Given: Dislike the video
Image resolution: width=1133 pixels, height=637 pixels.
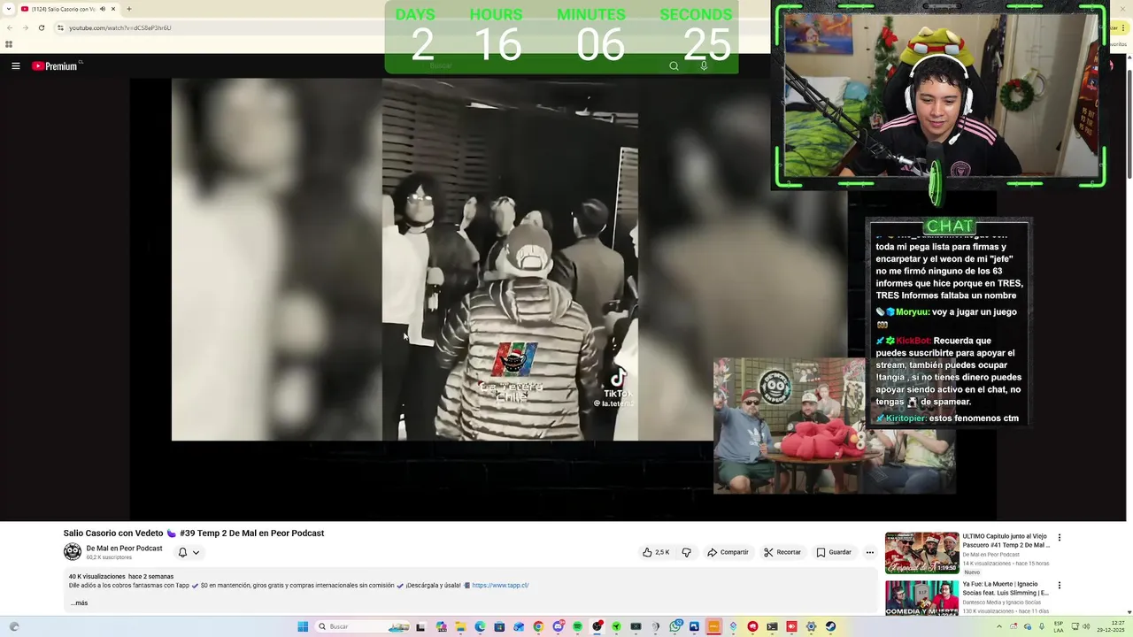Looking at the screenshot, I should point(686,552).
